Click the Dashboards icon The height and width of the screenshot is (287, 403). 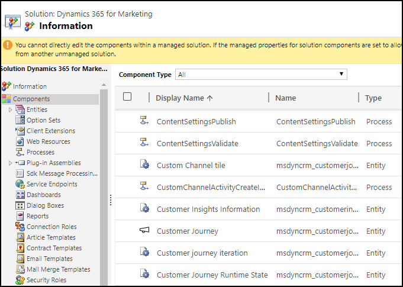(20, 195)
